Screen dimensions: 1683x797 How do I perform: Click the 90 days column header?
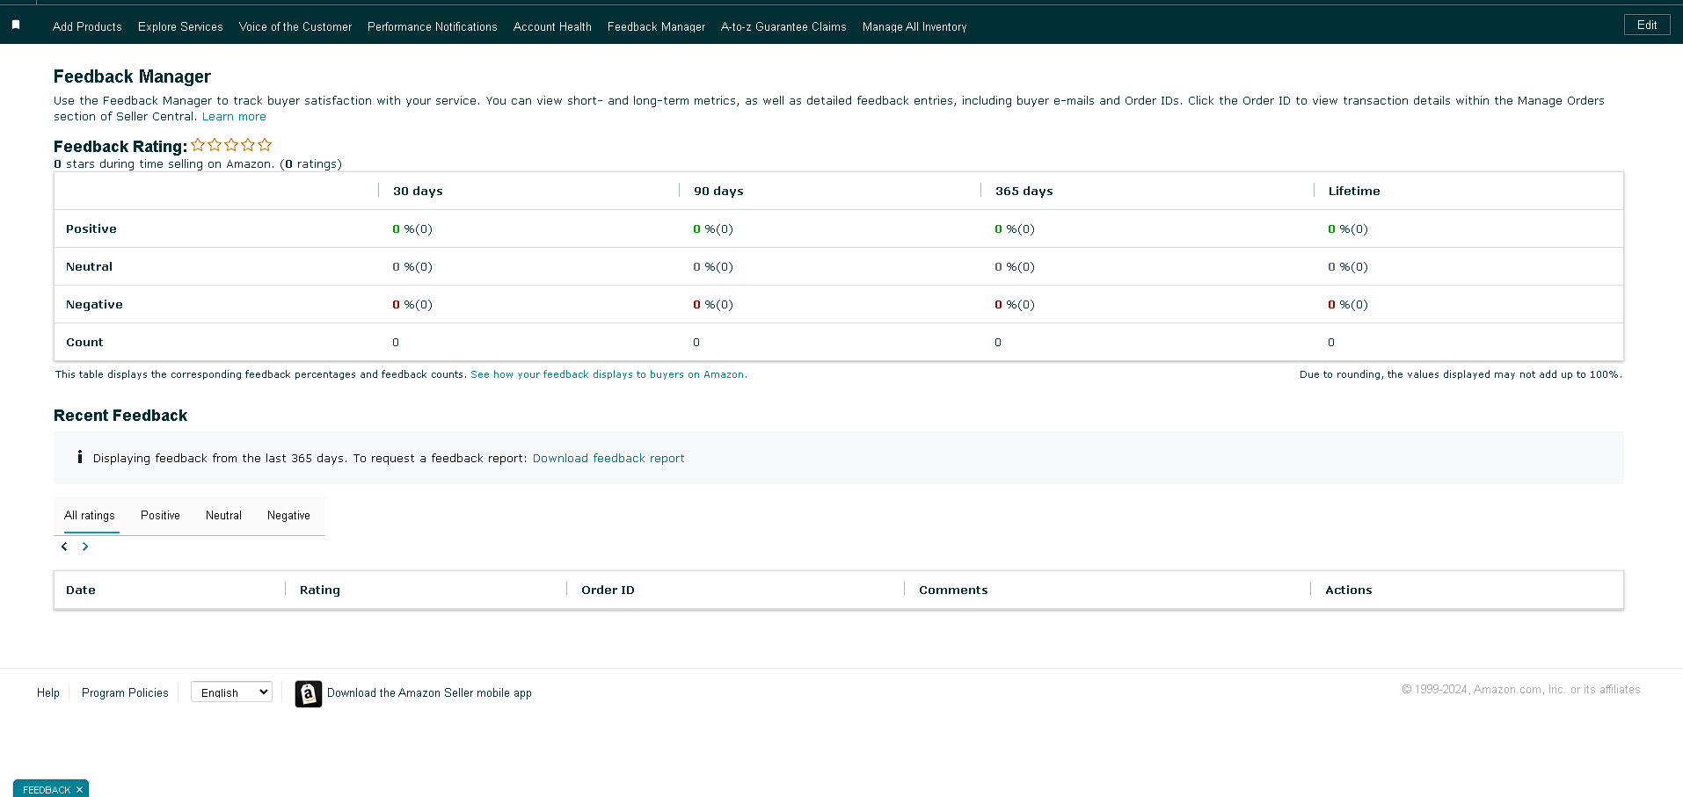pos(718,191)
